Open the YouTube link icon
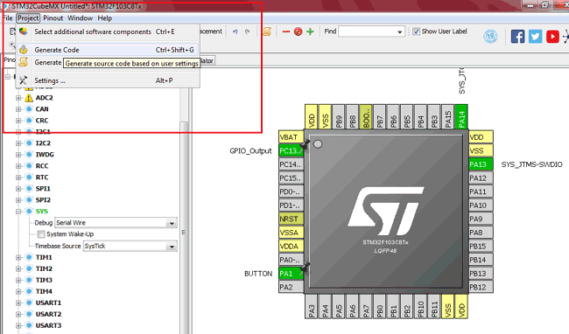 click(552, 37)
